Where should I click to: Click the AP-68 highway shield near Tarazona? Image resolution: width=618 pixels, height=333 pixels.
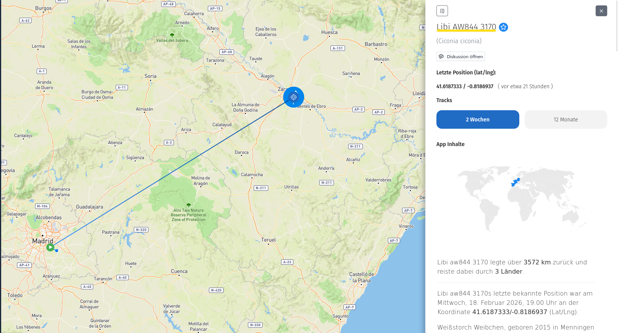coord(227,52)
